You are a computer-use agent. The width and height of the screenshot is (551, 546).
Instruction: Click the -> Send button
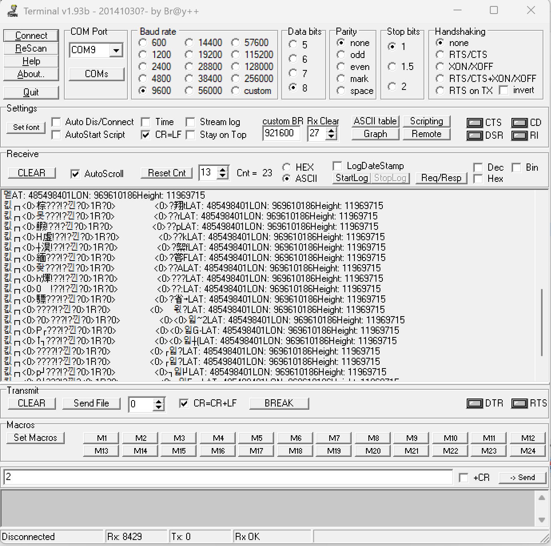click(x=522, y=478)
